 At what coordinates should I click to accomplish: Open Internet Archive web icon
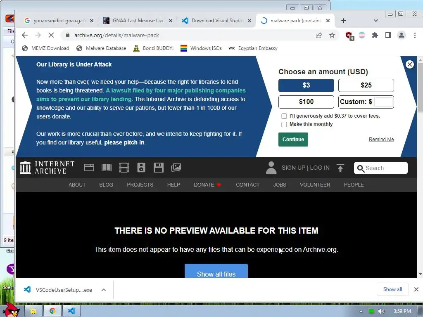coord(89,168)
